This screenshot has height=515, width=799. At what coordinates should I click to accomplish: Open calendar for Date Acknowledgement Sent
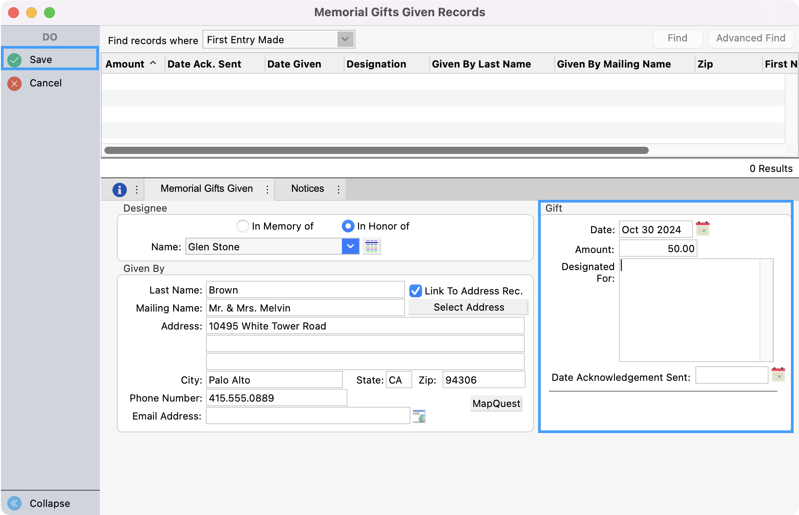(778, 375)
